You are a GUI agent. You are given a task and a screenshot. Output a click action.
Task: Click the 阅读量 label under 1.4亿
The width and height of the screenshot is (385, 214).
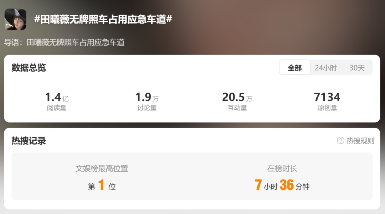pyautogui.click(x=57, y=108)
